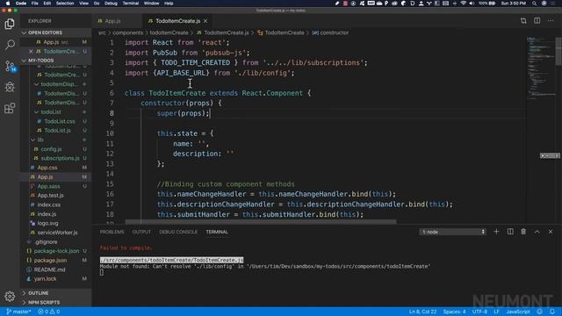Create a new terminal with plus icon
Image resolution: width=562 pixels, height=316 pixels.
click(496, 232)
